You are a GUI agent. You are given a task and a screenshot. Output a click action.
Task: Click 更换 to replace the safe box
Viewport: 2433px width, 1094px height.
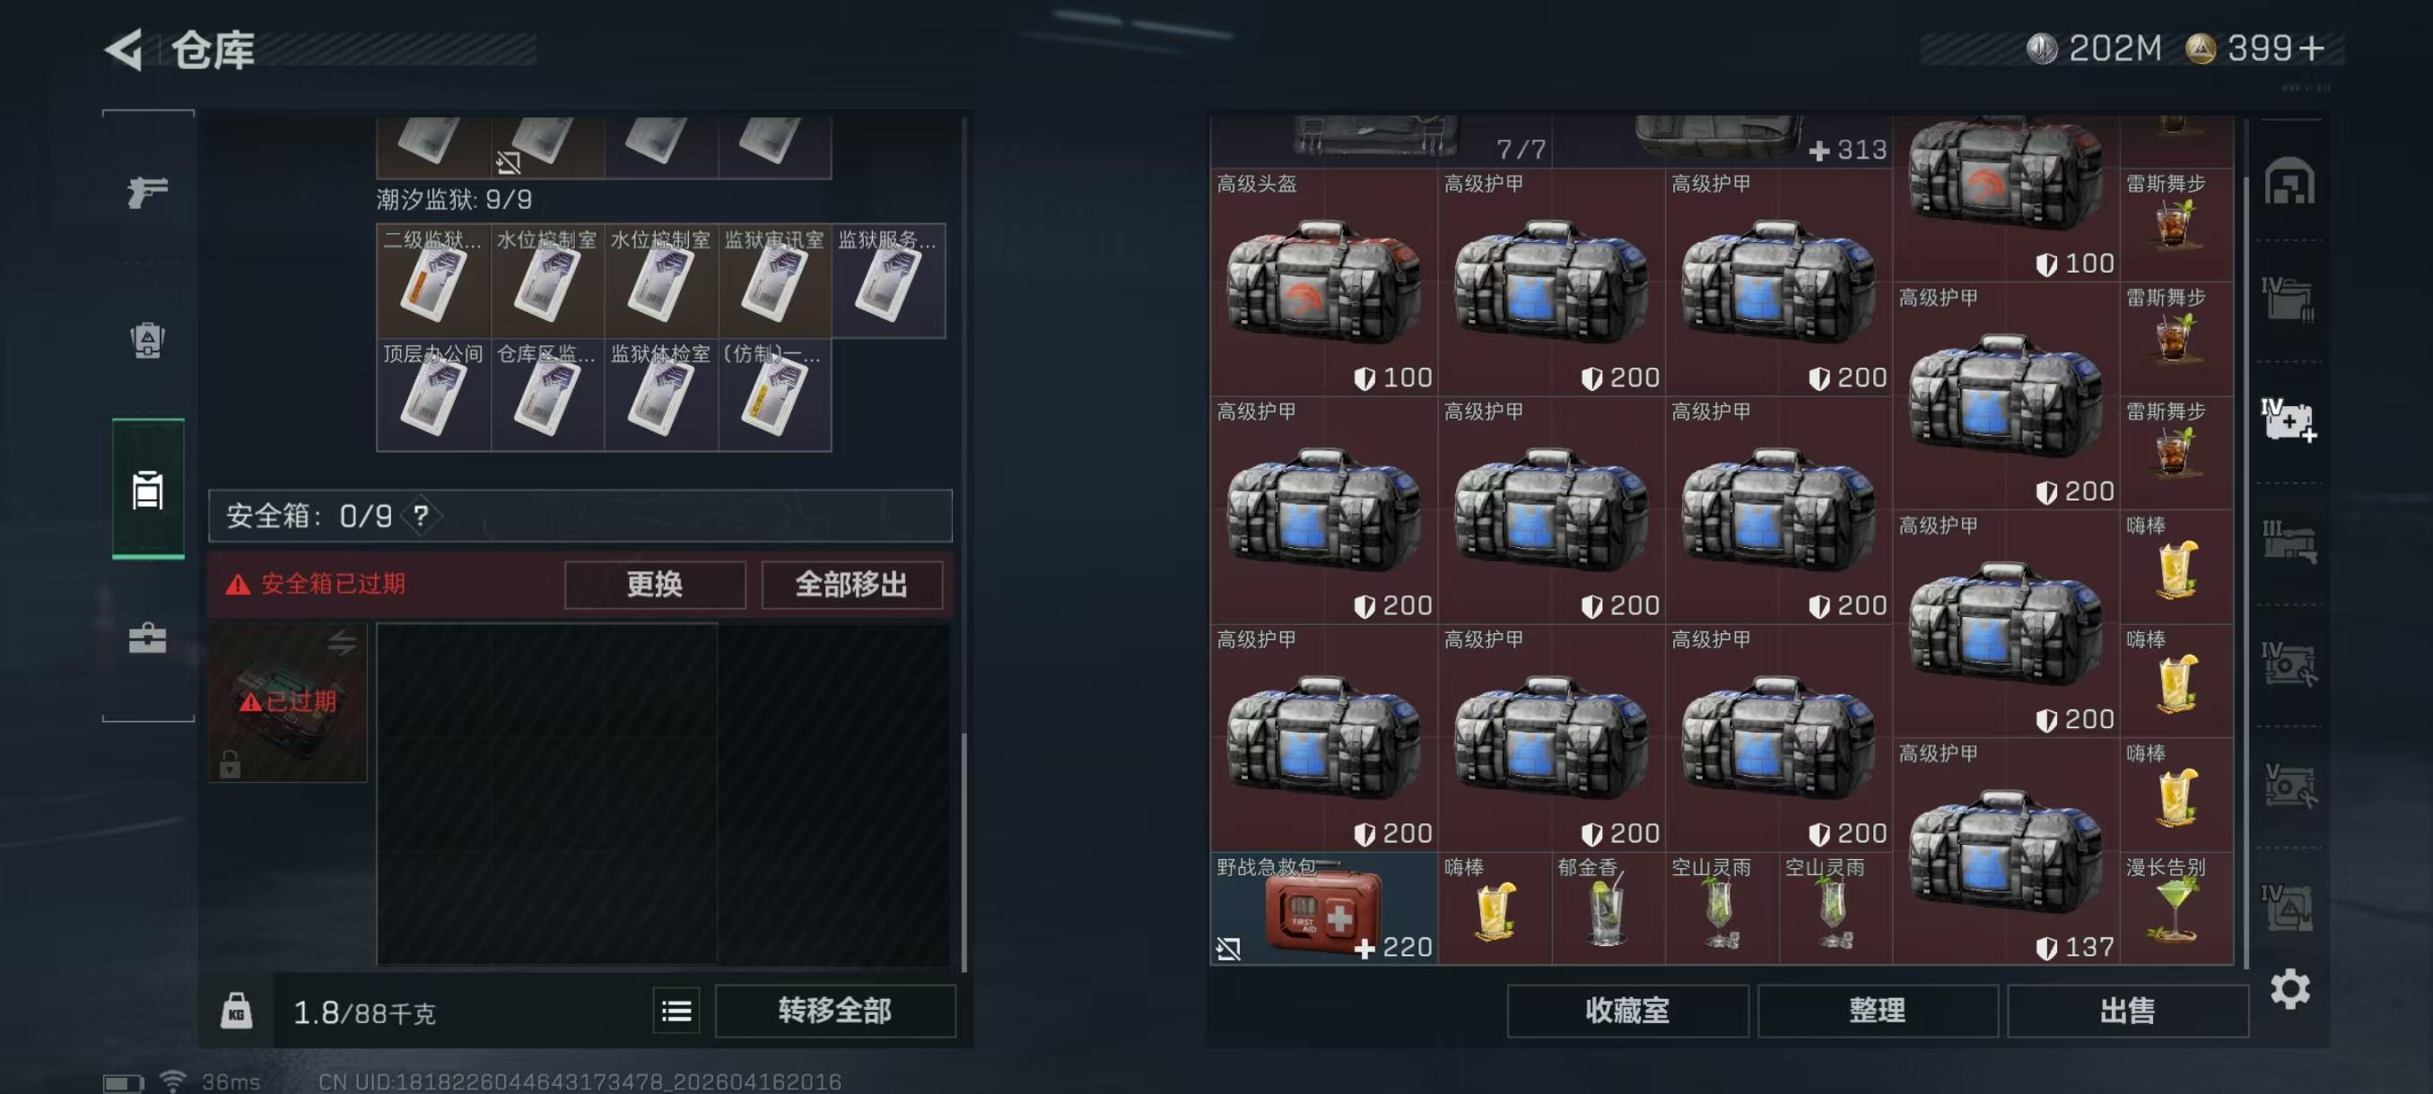655,585
